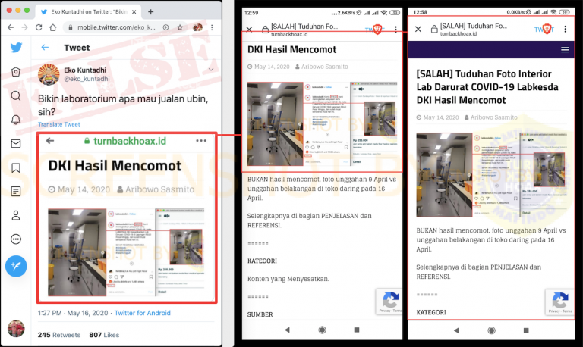Chrome home button
This screenshot has width=583, height=347.
(53, 27)
